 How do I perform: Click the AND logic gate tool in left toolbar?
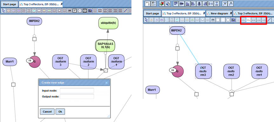(x=70, y=11)
